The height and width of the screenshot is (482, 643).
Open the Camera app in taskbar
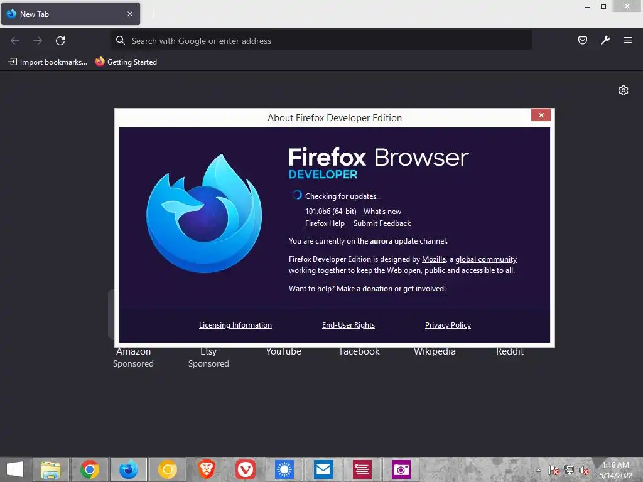point(401,469)
